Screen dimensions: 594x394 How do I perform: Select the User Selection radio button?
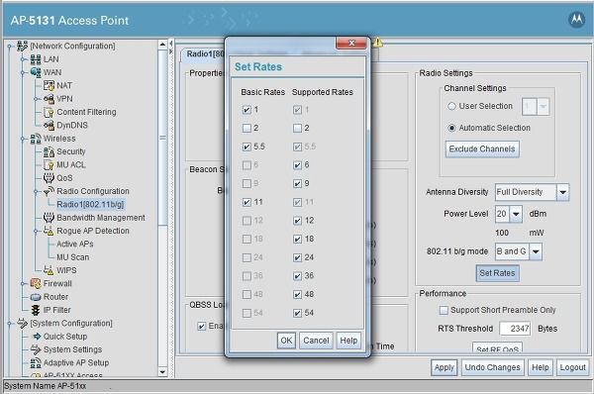tap(451, 106)
